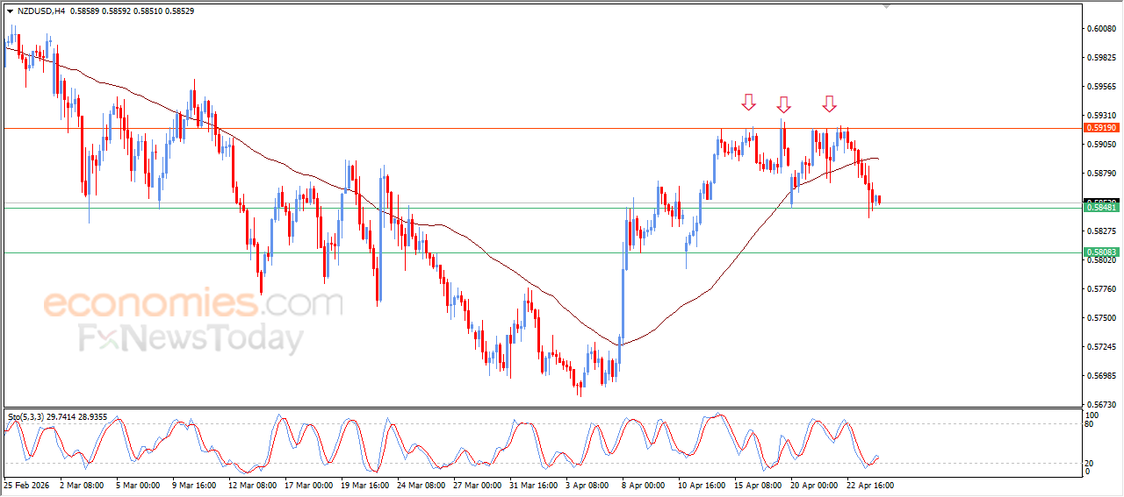
Task: Click the 80 level on stochastic scale
Action: click(1091, 424)
